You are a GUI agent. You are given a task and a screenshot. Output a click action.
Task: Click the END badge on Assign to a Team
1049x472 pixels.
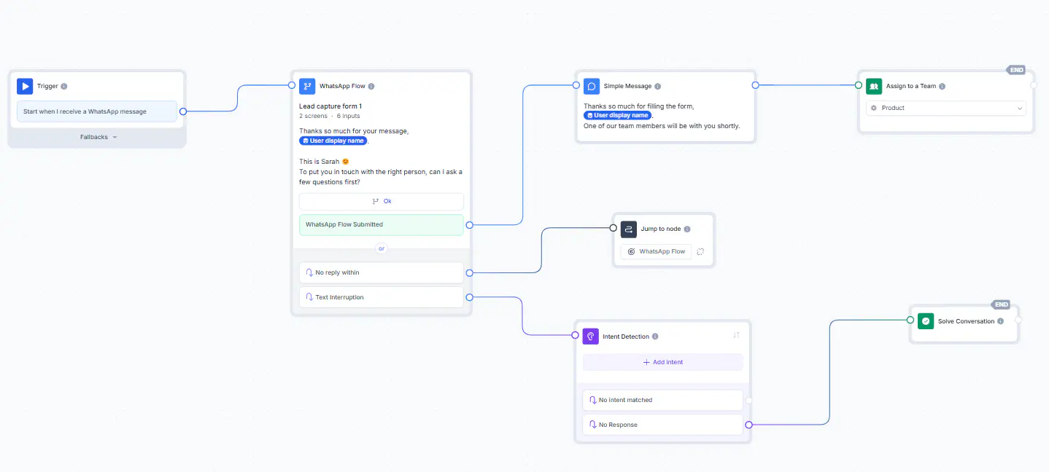tap(1016, 70)
